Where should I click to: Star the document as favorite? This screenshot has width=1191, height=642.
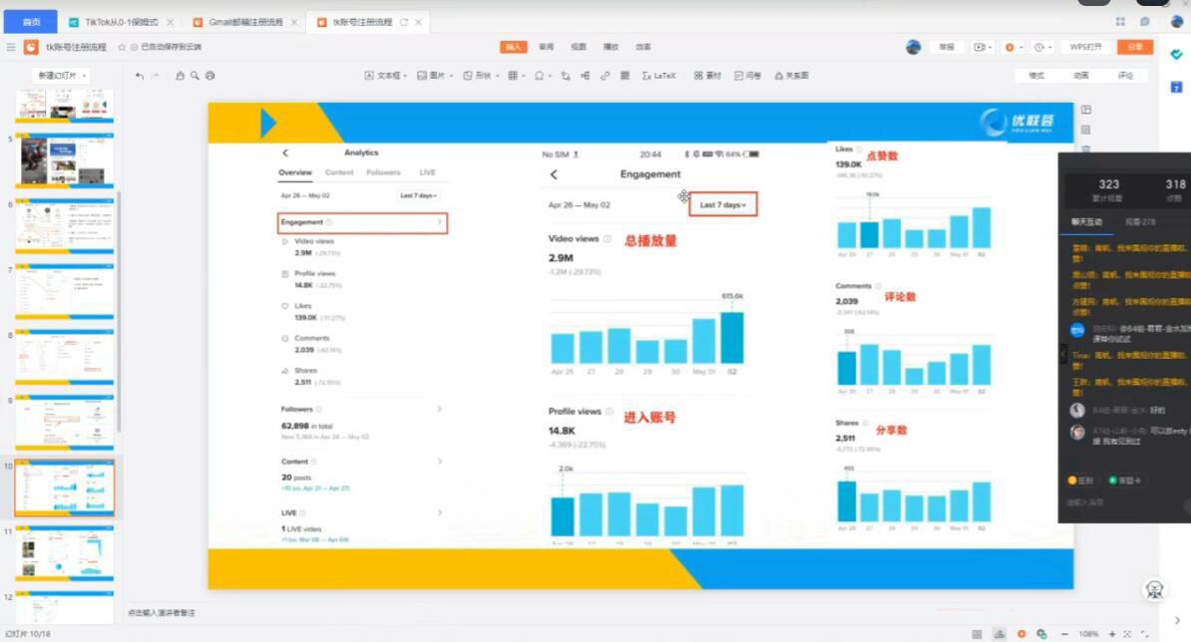122,47
